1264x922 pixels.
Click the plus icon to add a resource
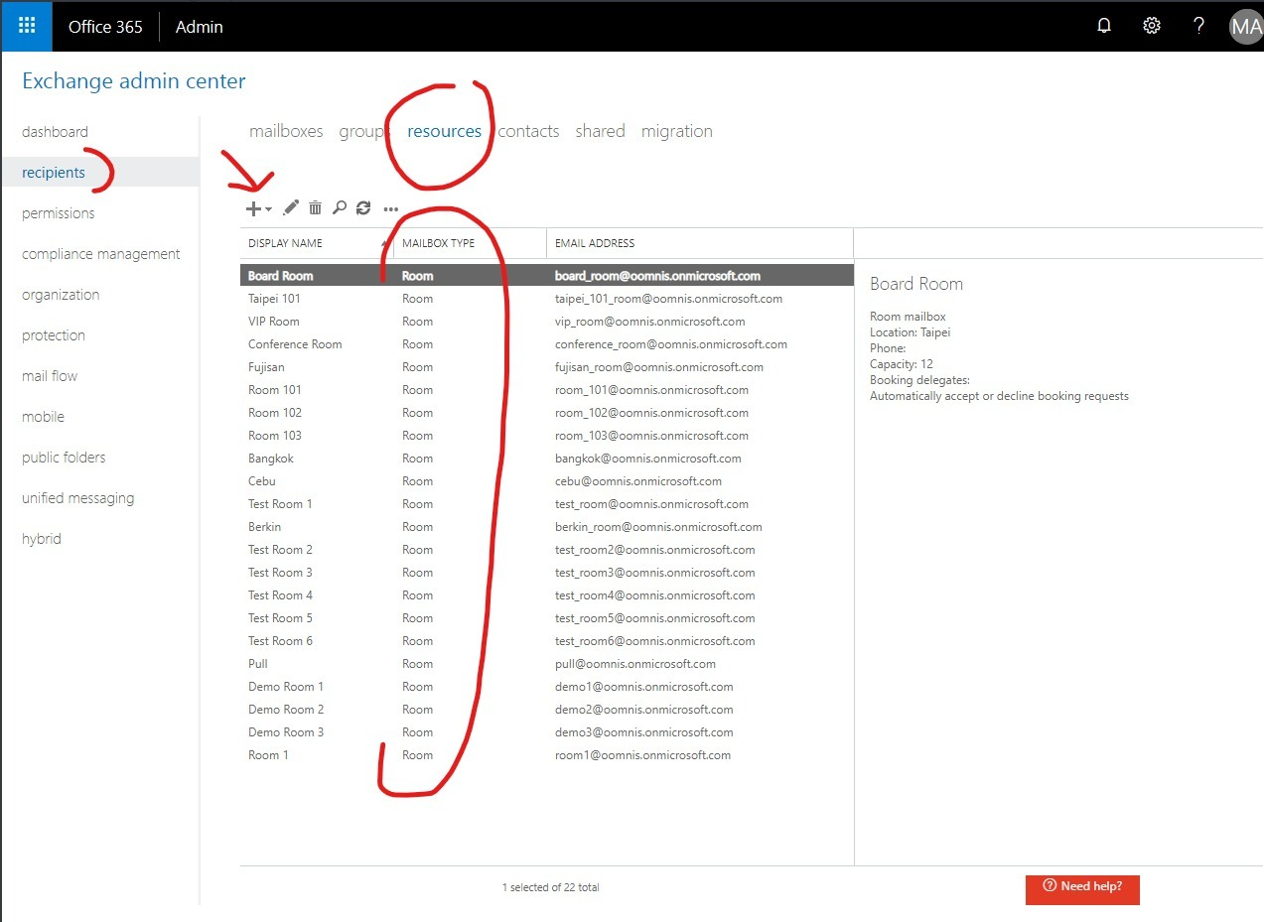pos(253,208)
